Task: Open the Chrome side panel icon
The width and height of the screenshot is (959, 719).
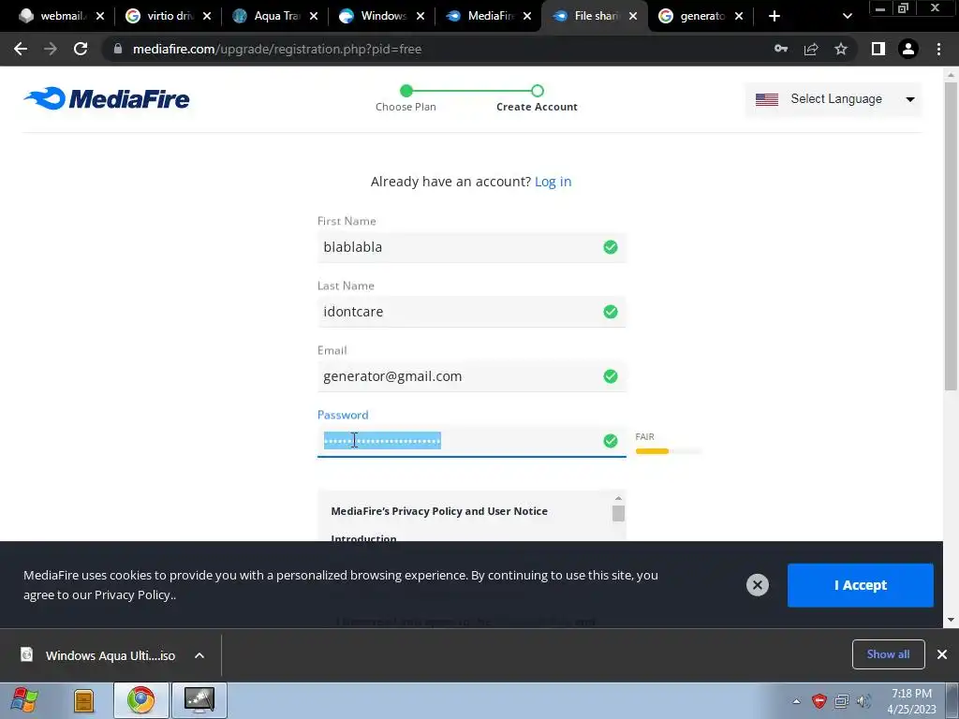Action: (x=878, y=49)
